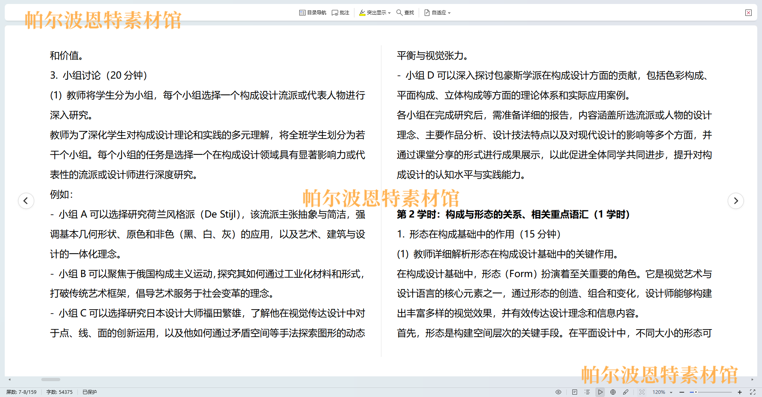Screen dimensions: 762x397
Task: Click the line starting with 小组 C 可以选择研究日本设计大师
Action: click(208, 313)
